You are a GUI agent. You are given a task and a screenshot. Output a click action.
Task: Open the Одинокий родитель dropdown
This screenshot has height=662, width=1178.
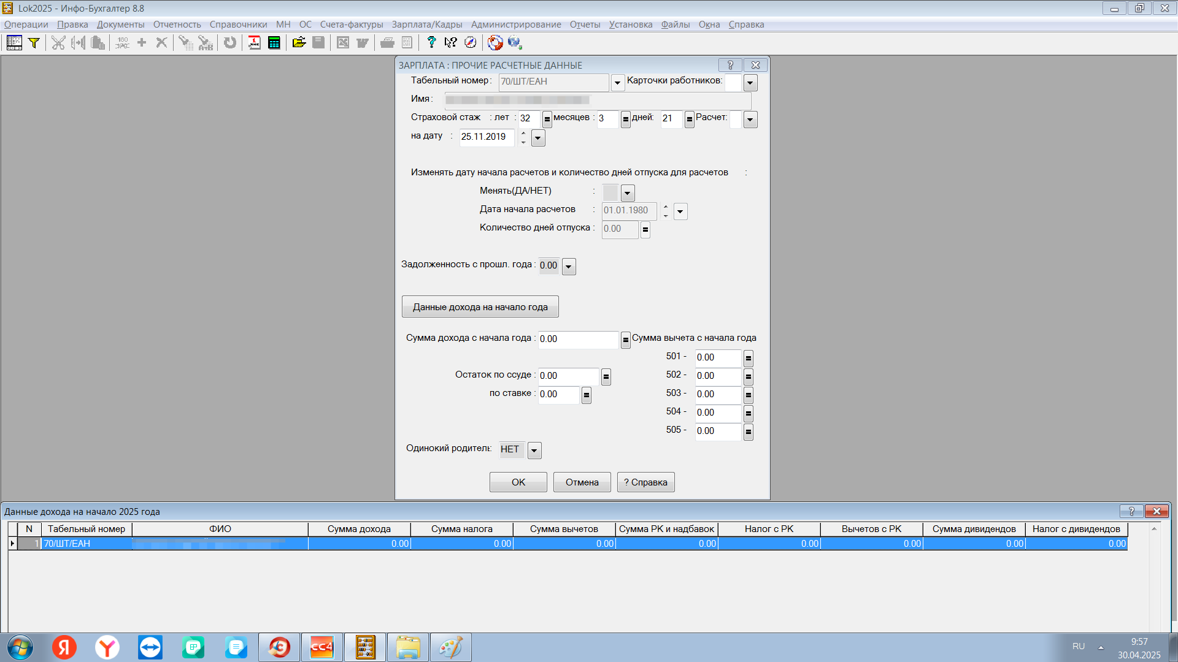(x=534, y=451)
